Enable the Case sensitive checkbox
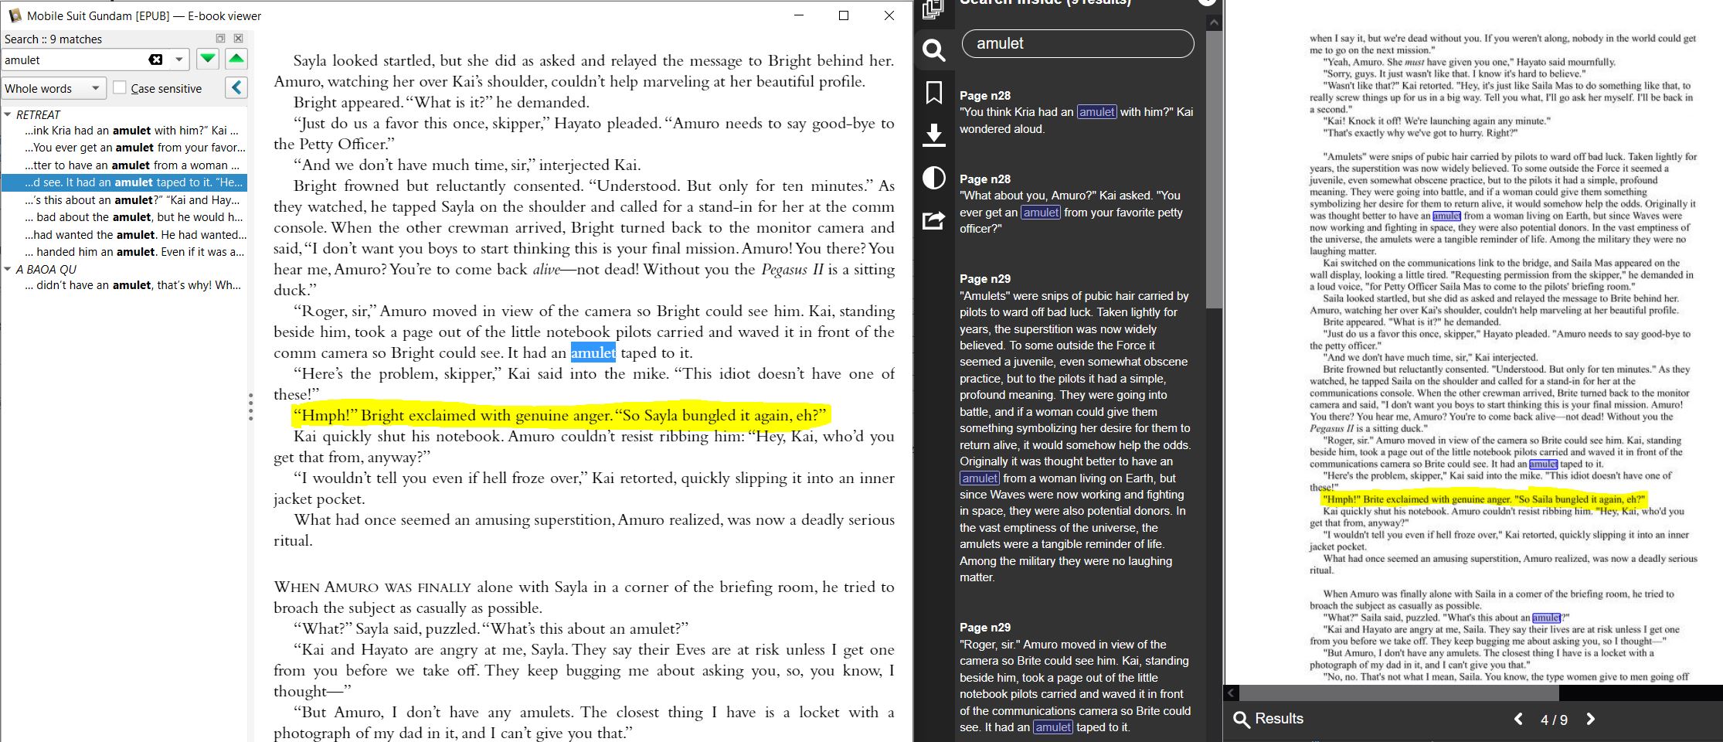The width and height of the screenshot is (1723, 742). [x=119, y=88]
